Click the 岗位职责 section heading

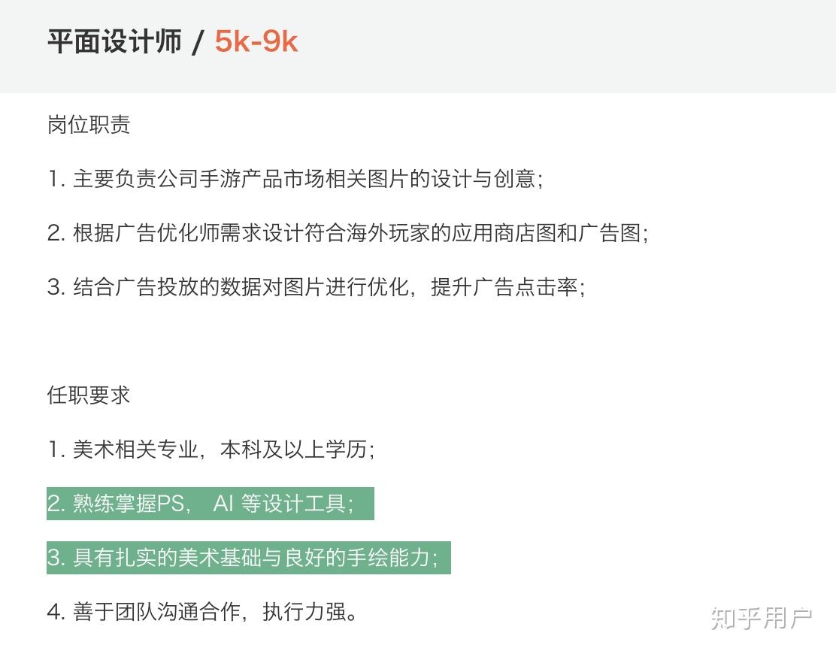pyautogui.click(x=89, y=125)
